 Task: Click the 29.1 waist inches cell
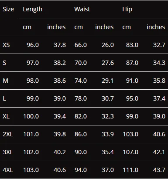coord(107,81)
